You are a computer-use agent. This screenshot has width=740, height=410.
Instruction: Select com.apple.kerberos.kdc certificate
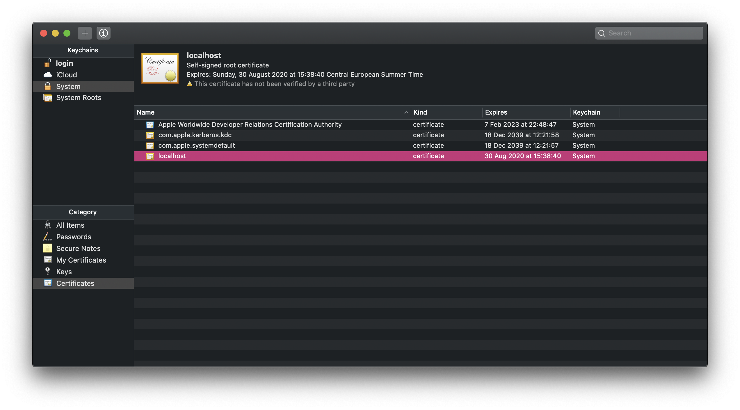(x=195, y=135)
